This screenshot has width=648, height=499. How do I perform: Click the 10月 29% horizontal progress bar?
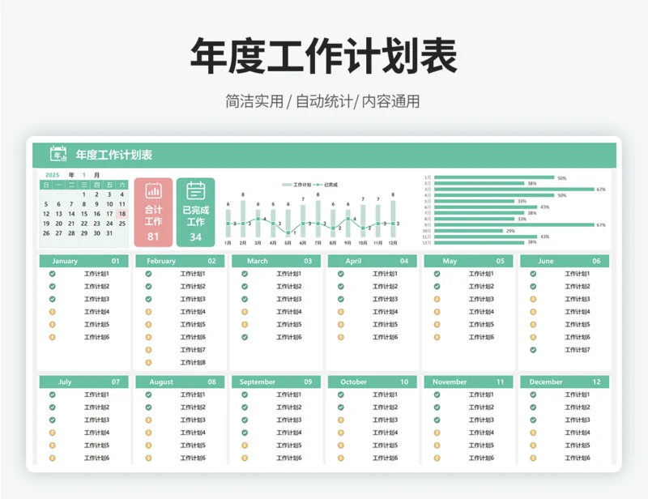(469, 231)
